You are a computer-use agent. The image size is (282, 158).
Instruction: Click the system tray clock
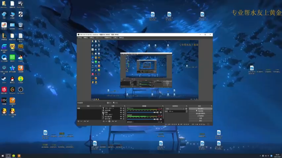coord(278,156)
